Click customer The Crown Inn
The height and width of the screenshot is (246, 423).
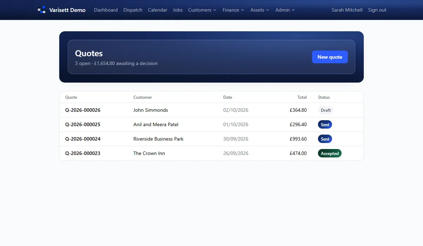coord(149,153)
